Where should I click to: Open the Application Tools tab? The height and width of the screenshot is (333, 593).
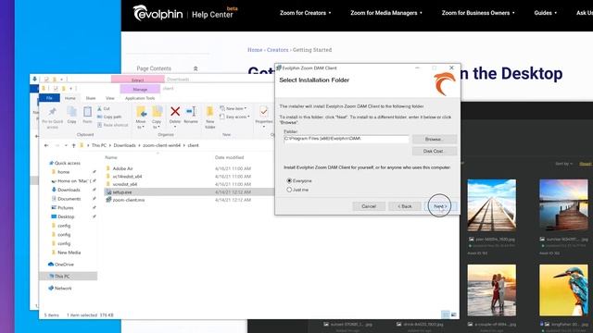(140, 98)
